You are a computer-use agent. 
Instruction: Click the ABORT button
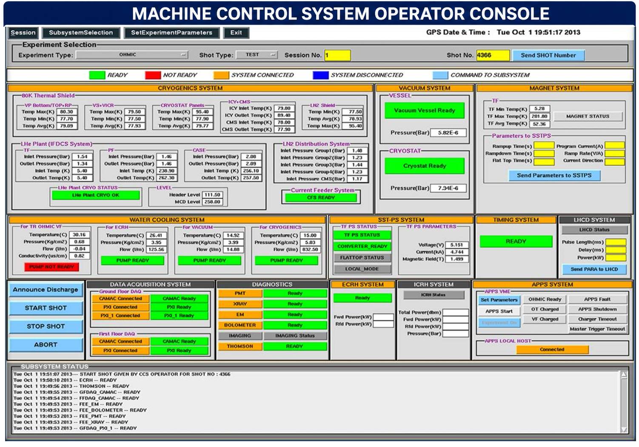pos(46,345)
